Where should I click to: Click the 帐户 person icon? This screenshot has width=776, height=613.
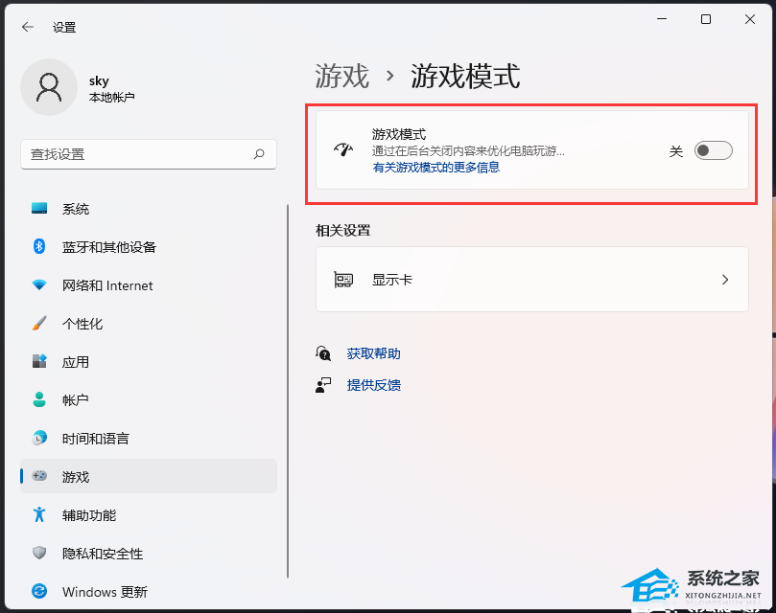(39, 399)
